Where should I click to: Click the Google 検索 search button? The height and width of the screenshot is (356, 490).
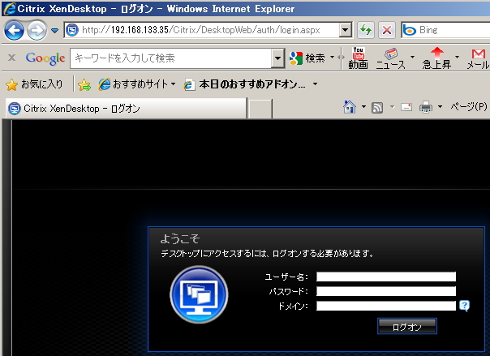307,58
